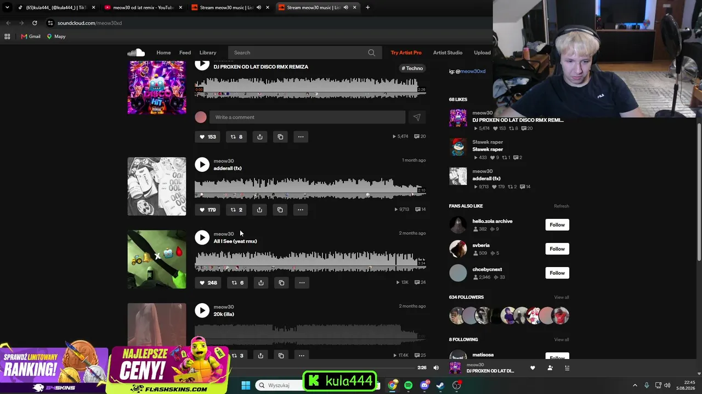This screenshot has height=394, width=702.
Task: Go to Home in SoundCloud navigation
Action: 163,53
